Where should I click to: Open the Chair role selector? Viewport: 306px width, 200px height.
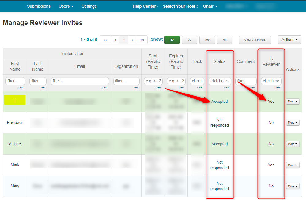pos(210,6)
